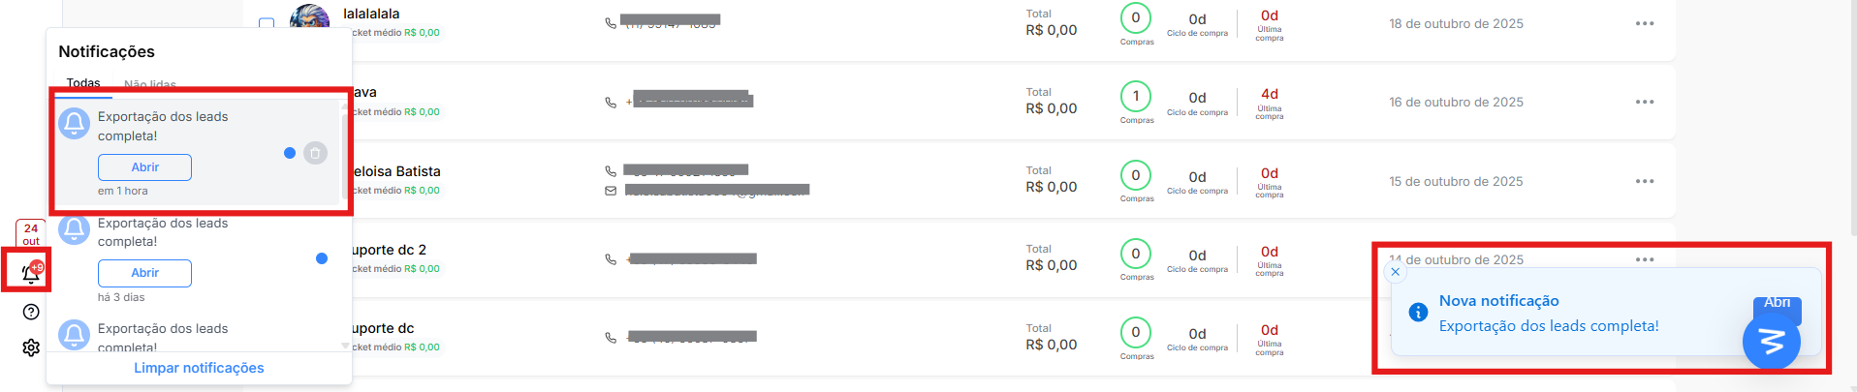
Task: Click the notifications bell in the sidebar
Action: coord(30,274)
